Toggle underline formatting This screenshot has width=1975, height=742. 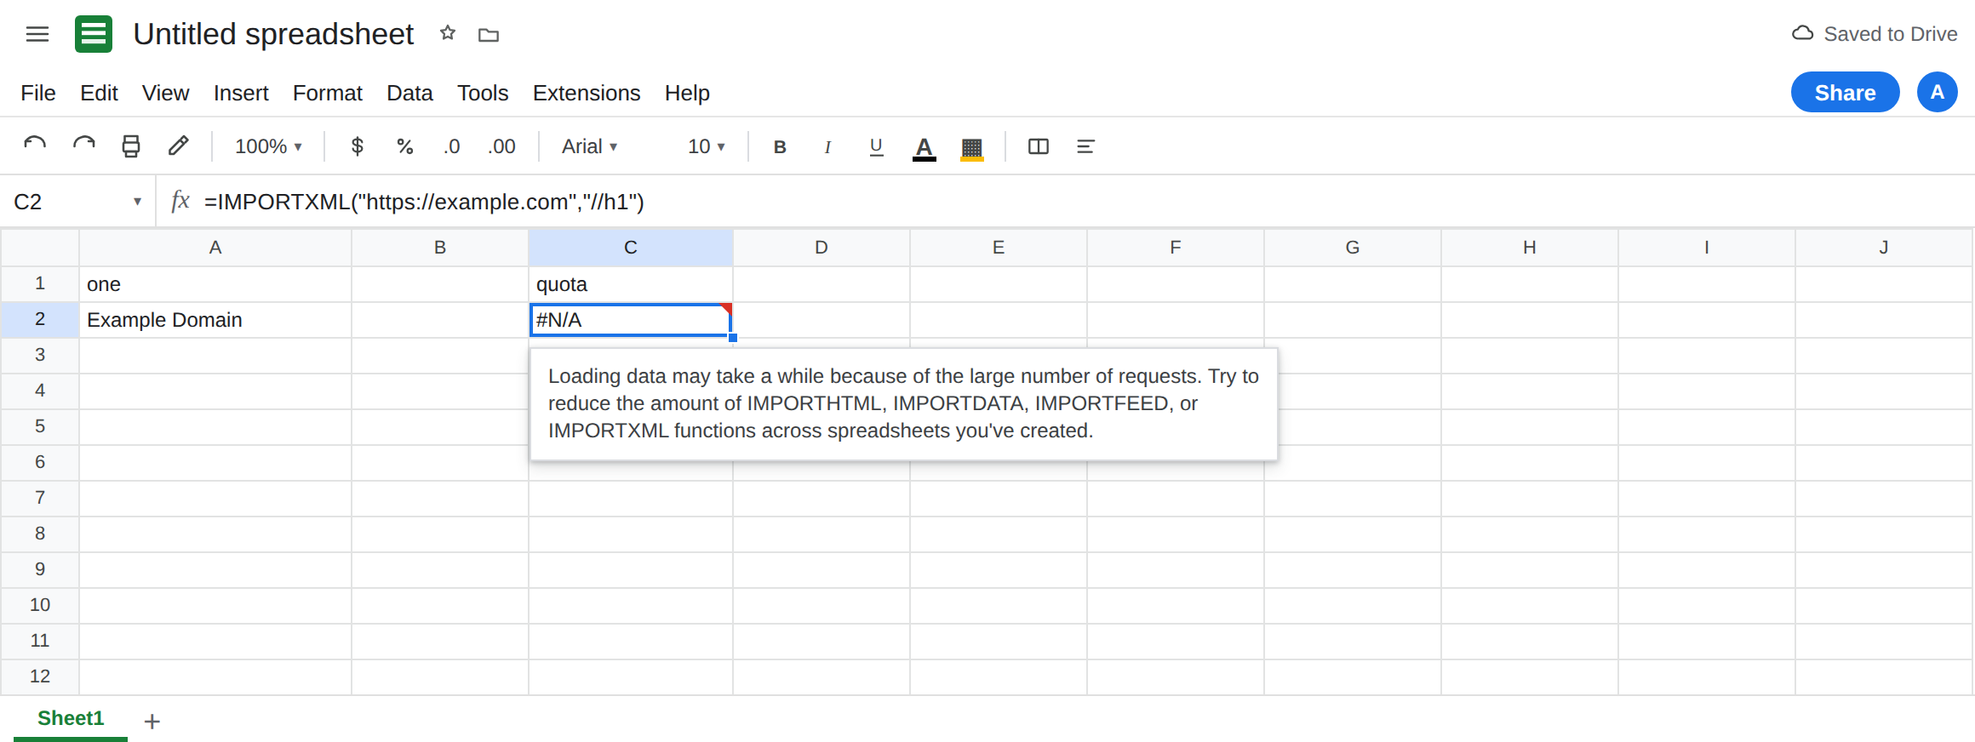(876, 146)
